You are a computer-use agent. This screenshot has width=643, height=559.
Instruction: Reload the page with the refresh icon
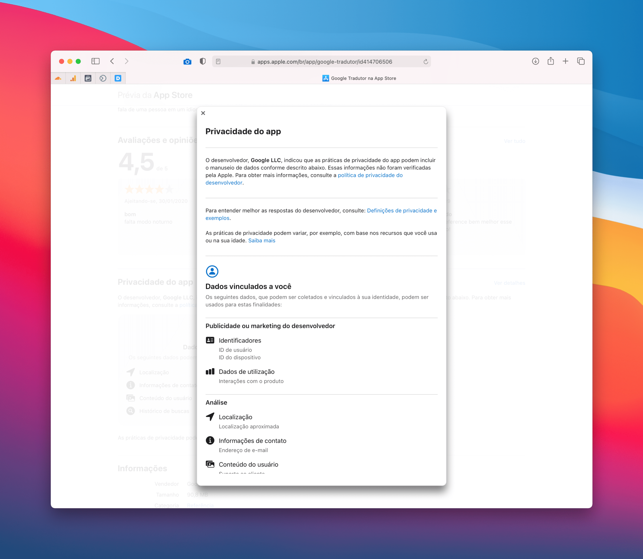(426, 62)
